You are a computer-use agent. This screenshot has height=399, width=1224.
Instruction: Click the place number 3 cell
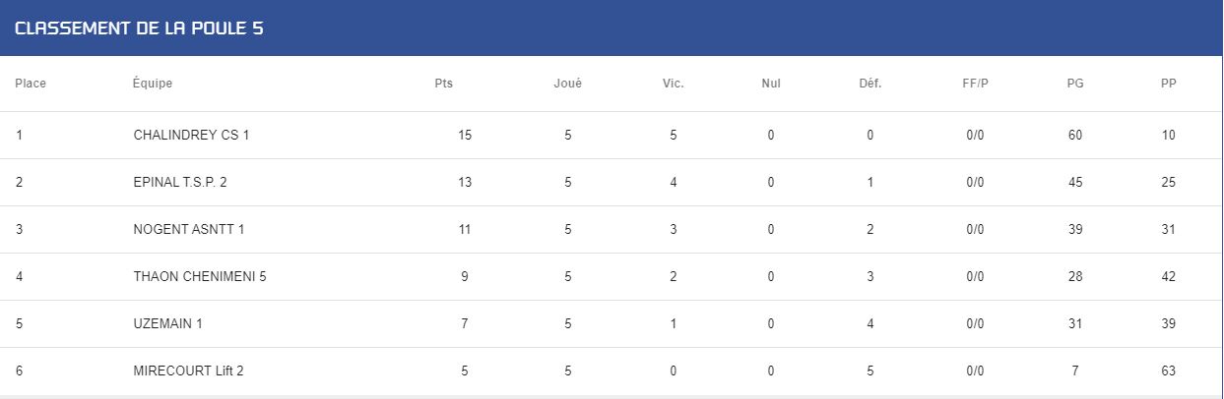point(19,229)
